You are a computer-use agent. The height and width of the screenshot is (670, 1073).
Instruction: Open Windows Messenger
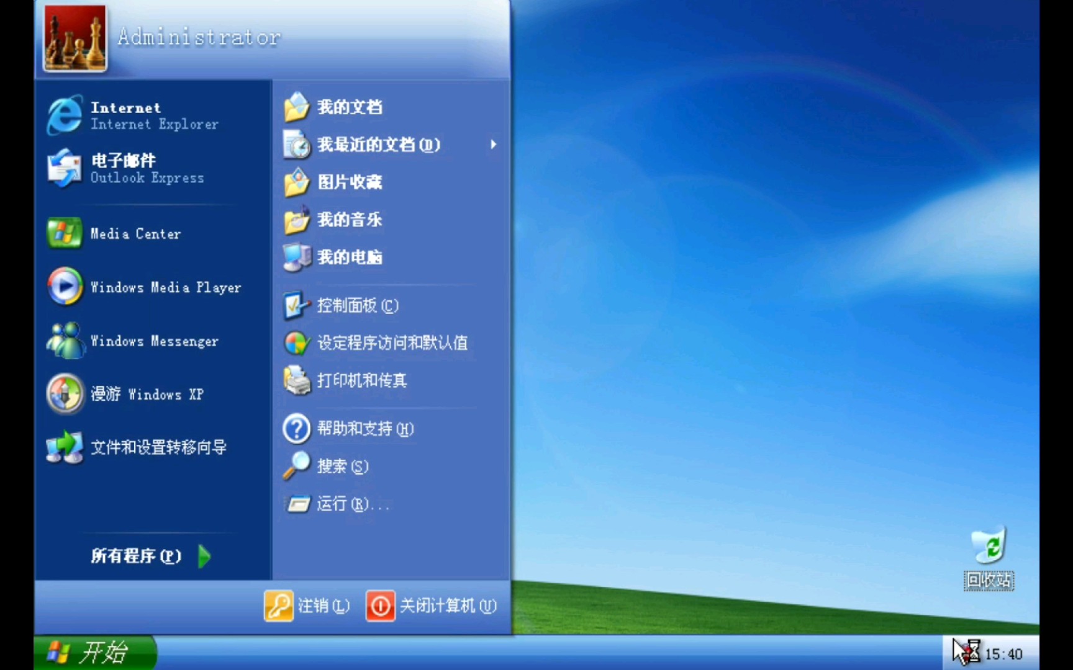[153, 341]
